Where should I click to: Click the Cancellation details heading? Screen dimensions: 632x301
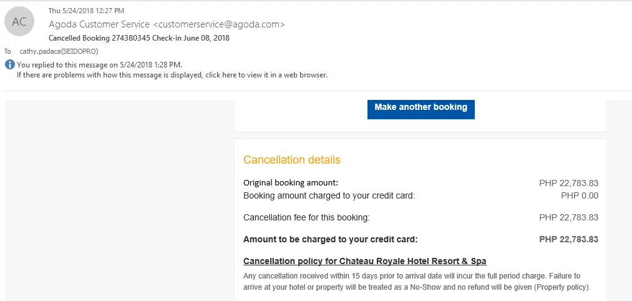click(291, 160)
